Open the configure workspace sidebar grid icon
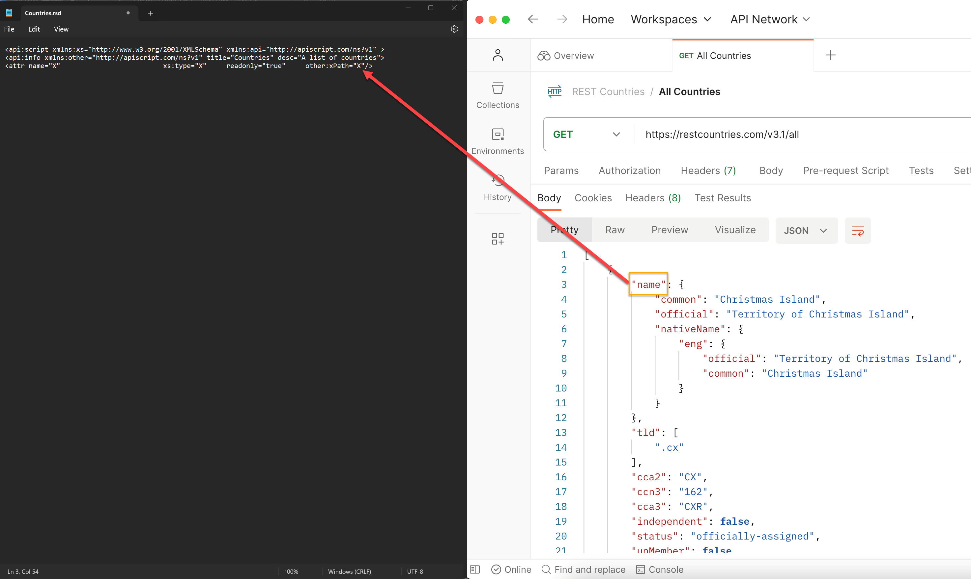 tap(498, 239)
